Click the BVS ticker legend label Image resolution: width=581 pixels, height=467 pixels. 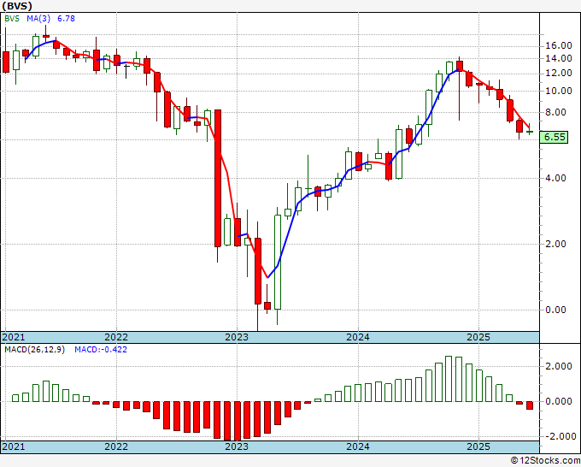coord(12,18)
